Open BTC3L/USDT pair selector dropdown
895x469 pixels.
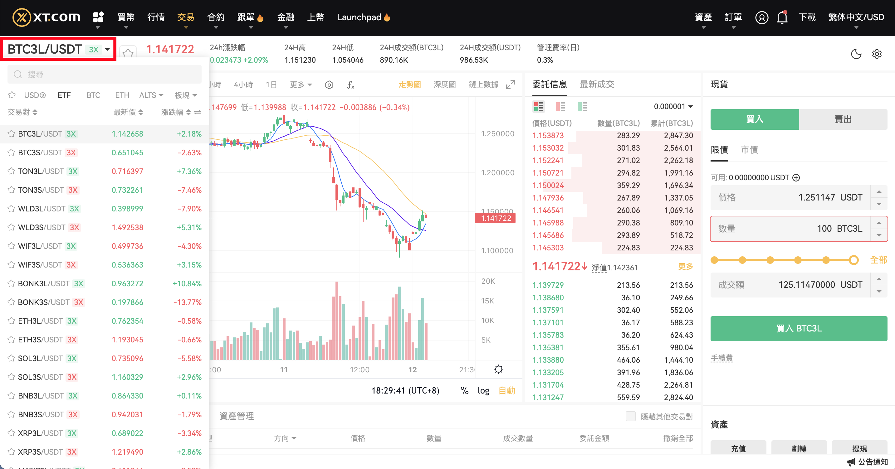pyautogui.click(x=59, y=49)
